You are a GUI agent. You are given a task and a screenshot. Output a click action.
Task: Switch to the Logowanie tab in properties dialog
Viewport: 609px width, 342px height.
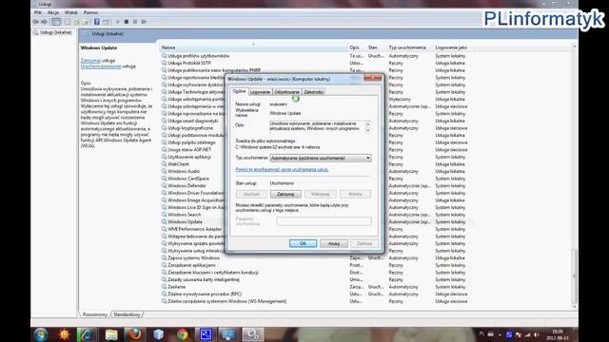pos(260,92)
